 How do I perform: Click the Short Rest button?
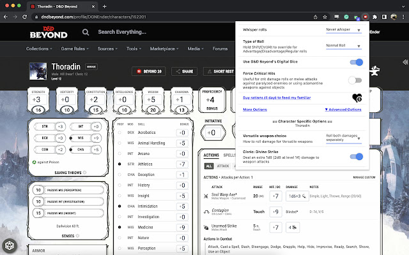[x=220, y=71]
